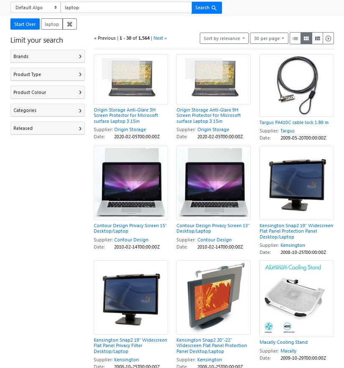Image resolution: width=344 pixels, height=368 pixels.
Task: Click the Start Over button
Action: pos(25,24)
